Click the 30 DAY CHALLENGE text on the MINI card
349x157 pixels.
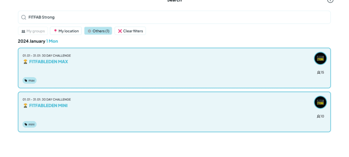pyautogui.click(x=56, y=100)
